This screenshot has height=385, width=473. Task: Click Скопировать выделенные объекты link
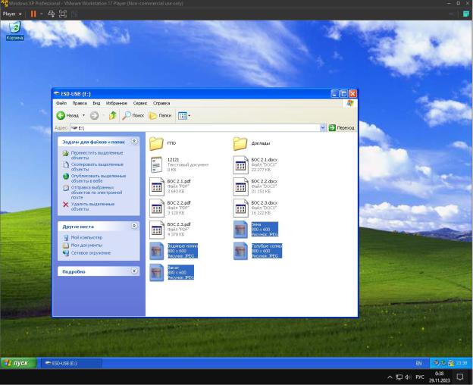pos(97,167)
